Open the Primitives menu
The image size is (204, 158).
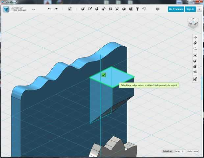(83, 9)
